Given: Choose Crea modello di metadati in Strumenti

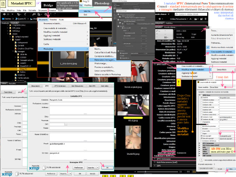Looking at the screenshot, I should [x=55, y=28].
